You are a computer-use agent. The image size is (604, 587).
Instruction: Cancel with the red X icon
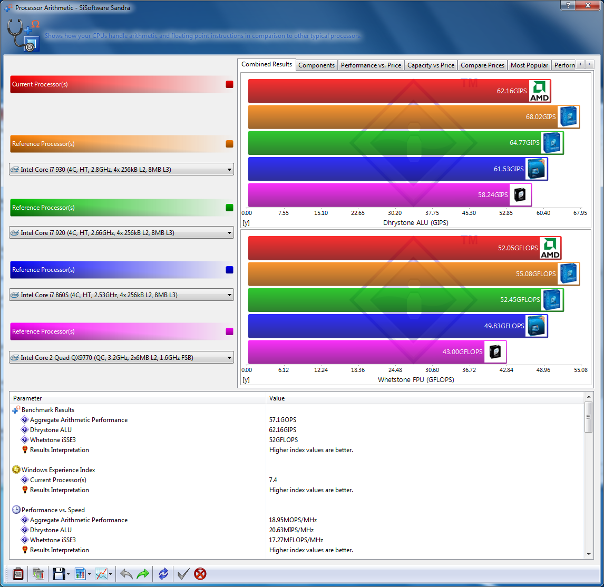(200, 574)
